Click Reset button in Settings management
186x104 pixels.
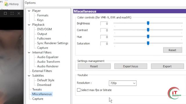click(94, 66)
